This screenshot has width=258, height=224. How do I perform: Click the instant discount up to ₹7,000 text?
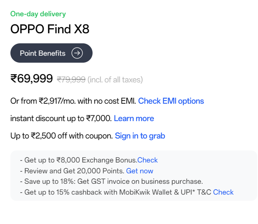point(61,118)
